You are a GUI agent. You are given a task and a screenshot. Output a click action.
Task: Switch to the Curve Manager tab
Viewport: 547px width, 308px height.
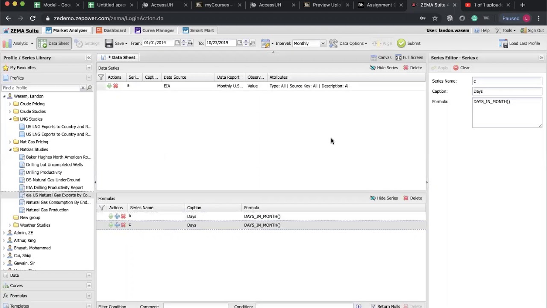click(x=154, y=30)
